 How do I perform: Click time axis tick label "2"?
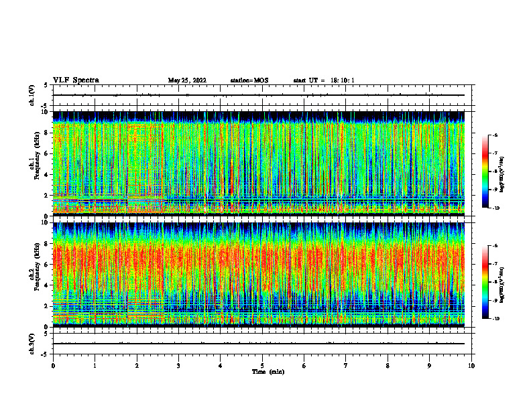tap(137, 366)
